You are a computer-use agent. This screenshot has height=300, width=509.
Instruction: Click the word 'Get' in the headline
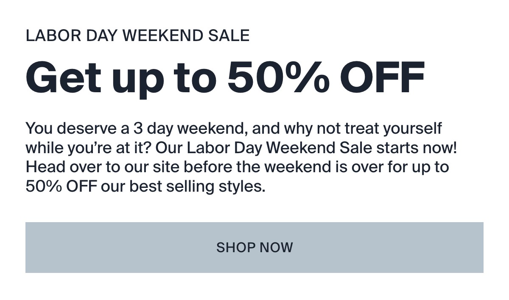pos(64,78)
